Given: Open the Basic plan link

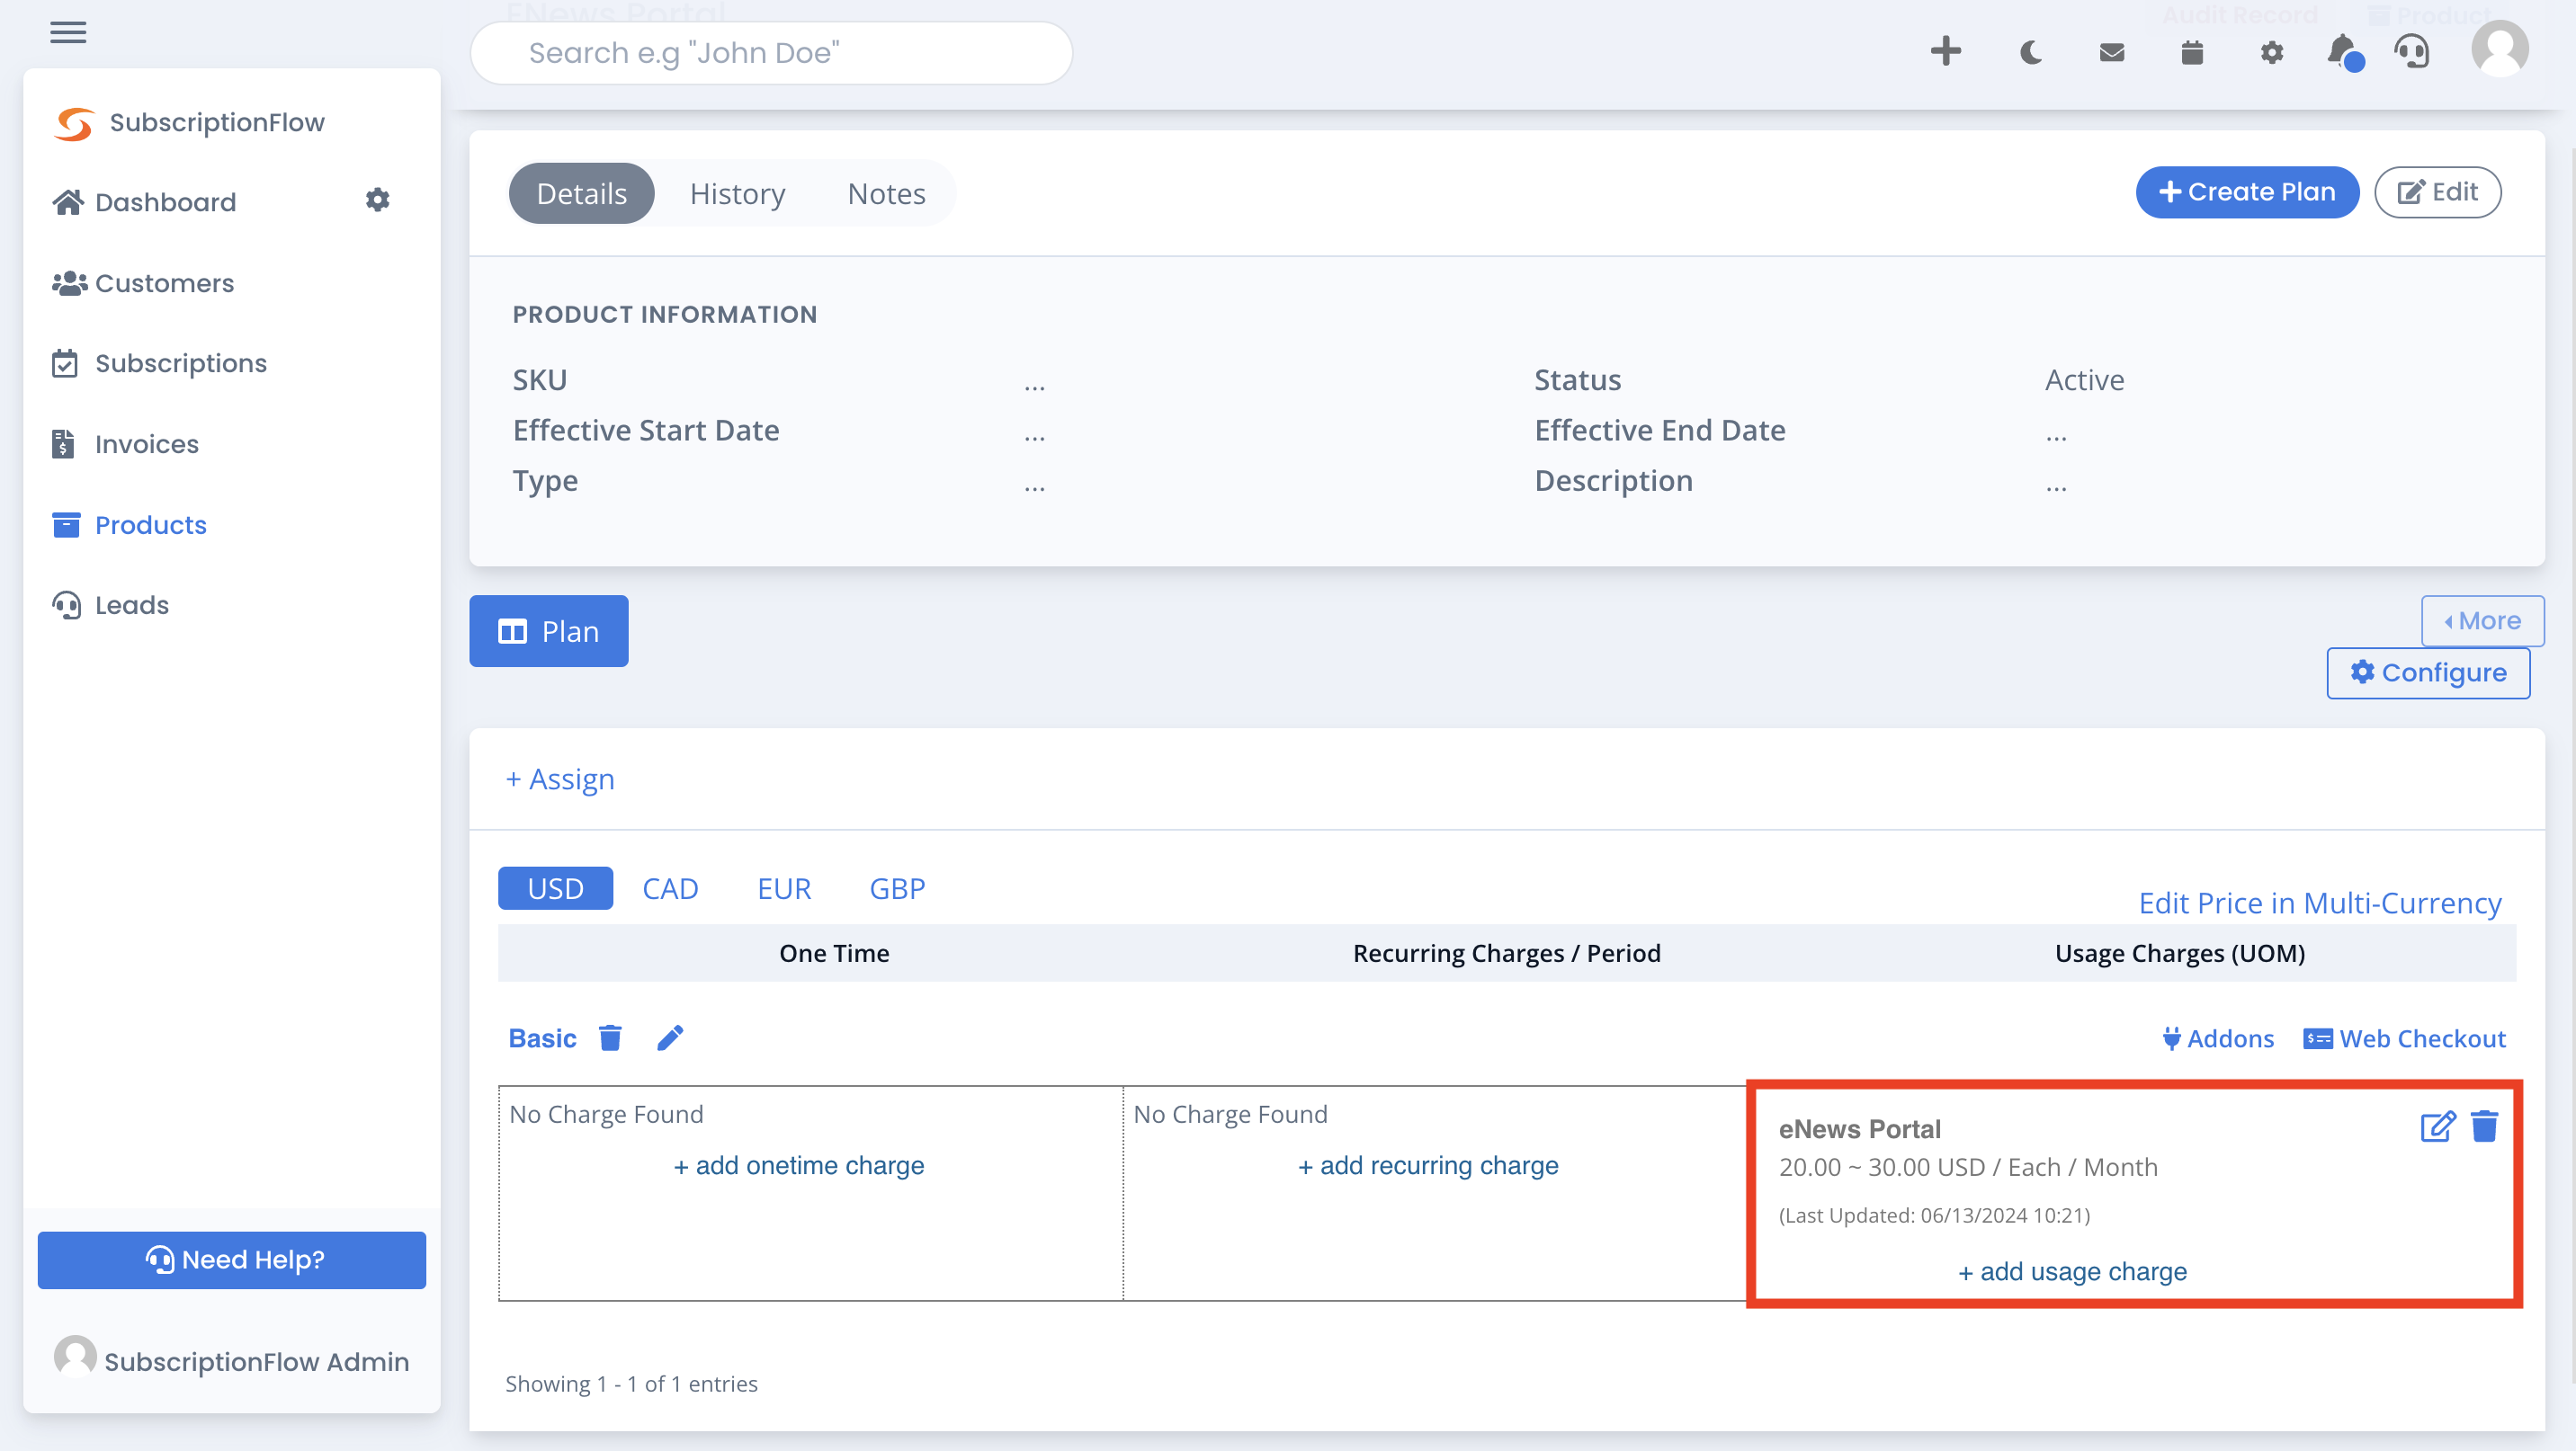Looking at the screenshot, I should pos(542,1038).
